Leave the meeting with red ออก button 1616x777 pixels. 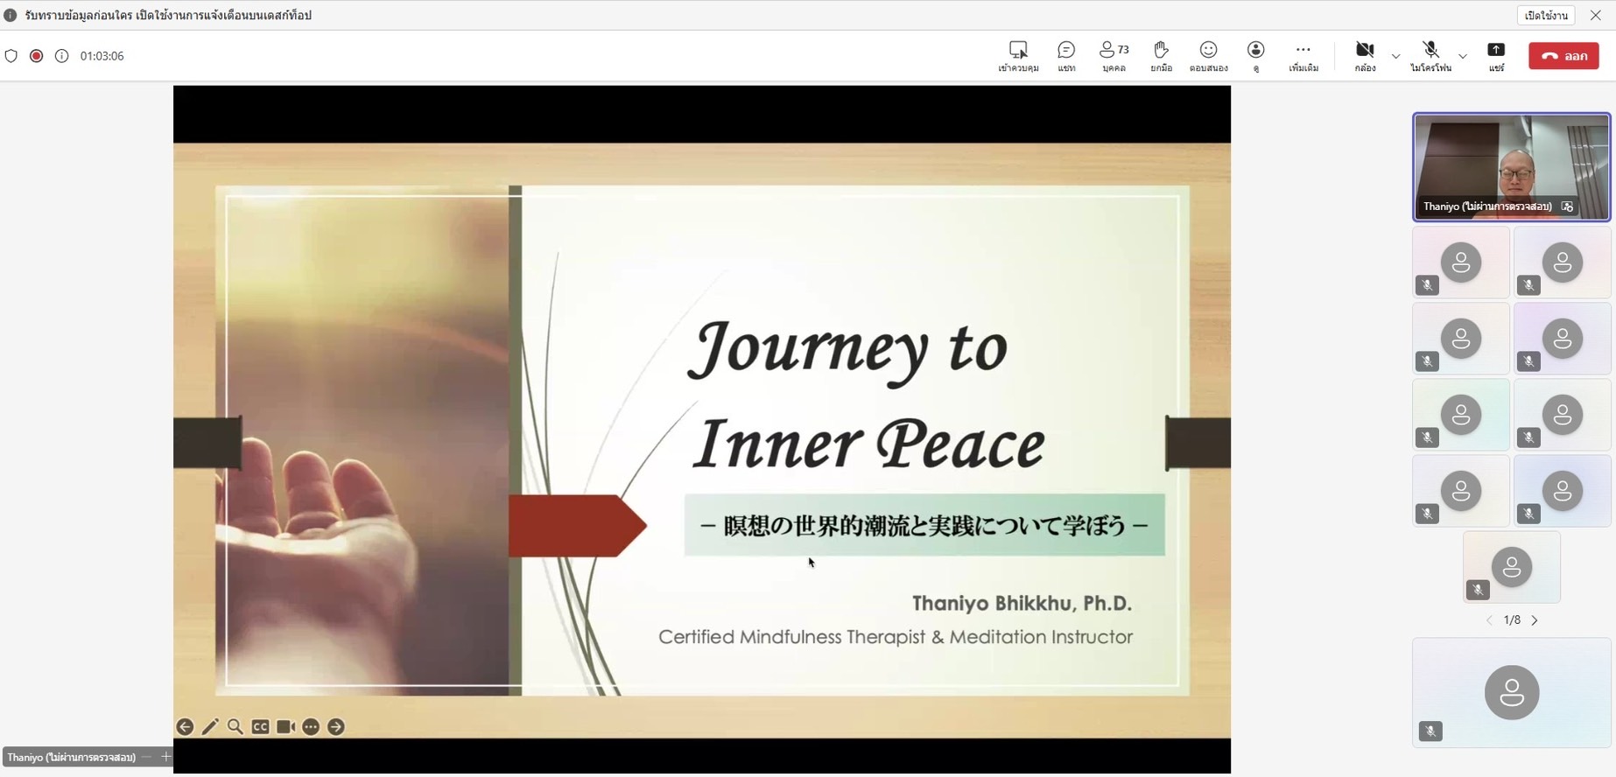[x=1563, y=56]
